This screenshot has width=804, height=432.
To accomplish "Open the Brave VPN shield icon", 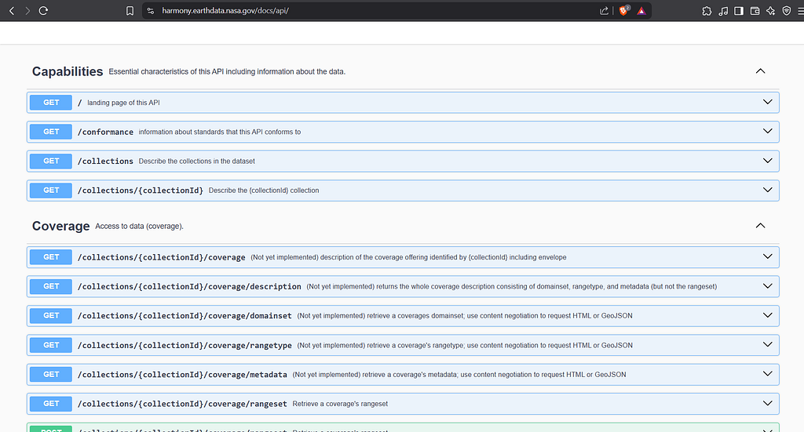I will click(787, 11).
